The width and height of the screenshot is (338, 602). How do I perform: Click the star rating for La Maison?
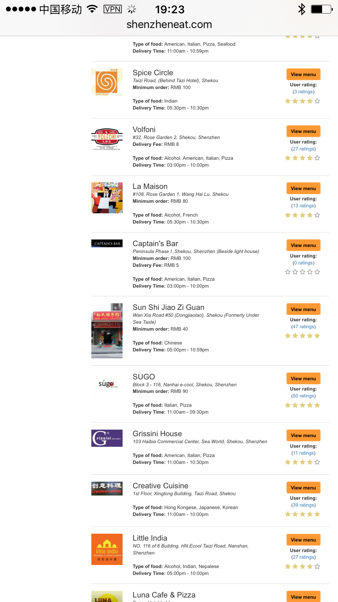[x=302, y=215]
